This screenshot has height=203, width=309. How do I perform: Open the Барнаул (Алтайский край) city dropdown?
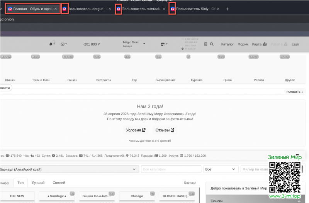tap(69, 169)
